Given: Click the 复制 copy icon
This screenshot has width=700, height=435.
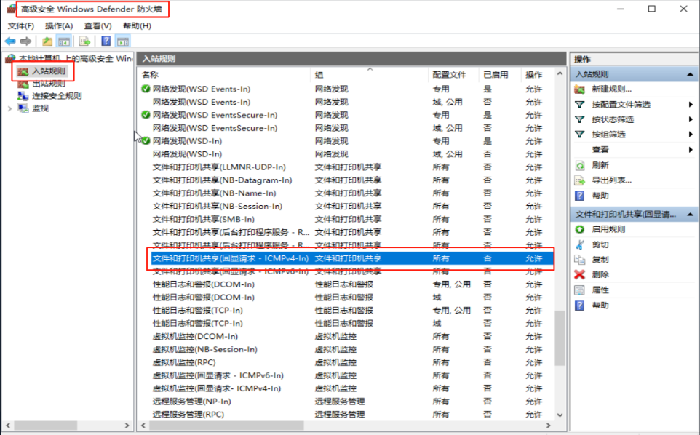Looking at the screenshot, I should (x=579, y=260).
